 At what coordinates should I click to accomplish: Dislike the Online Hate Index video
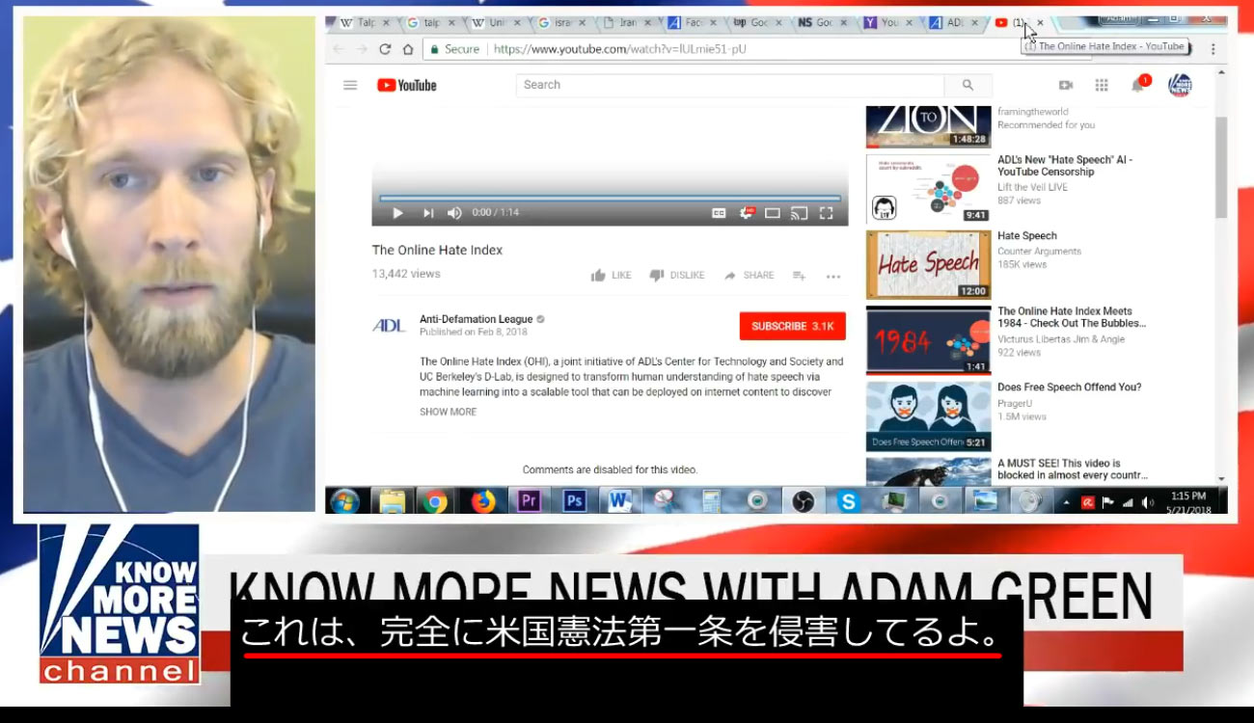click(x=677, y=276)
